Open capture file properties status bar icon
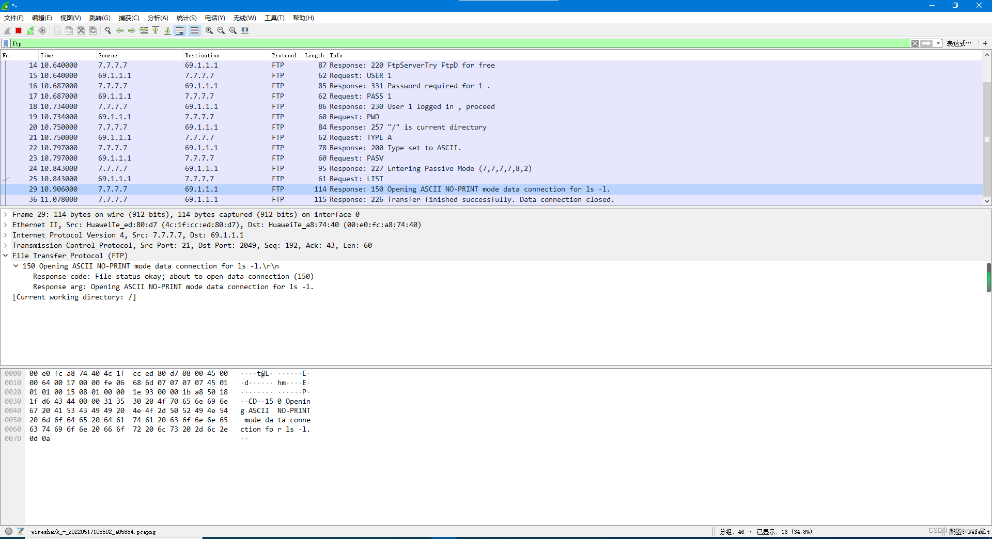This screenshot has width=992, height=539. tap(21, 531)
